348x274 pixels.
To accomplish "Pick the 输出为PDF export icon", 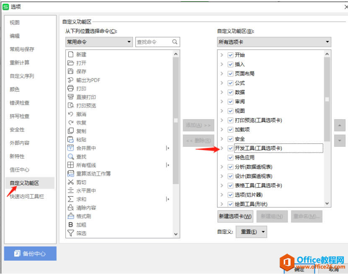I will coord(70,80).
